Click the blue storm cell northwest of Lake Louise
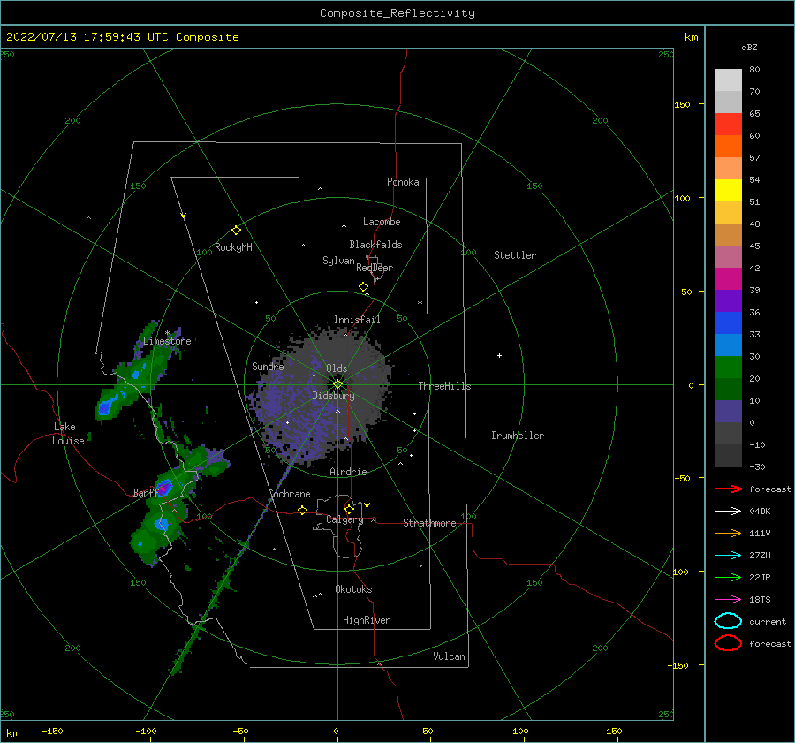 point(106,406)
